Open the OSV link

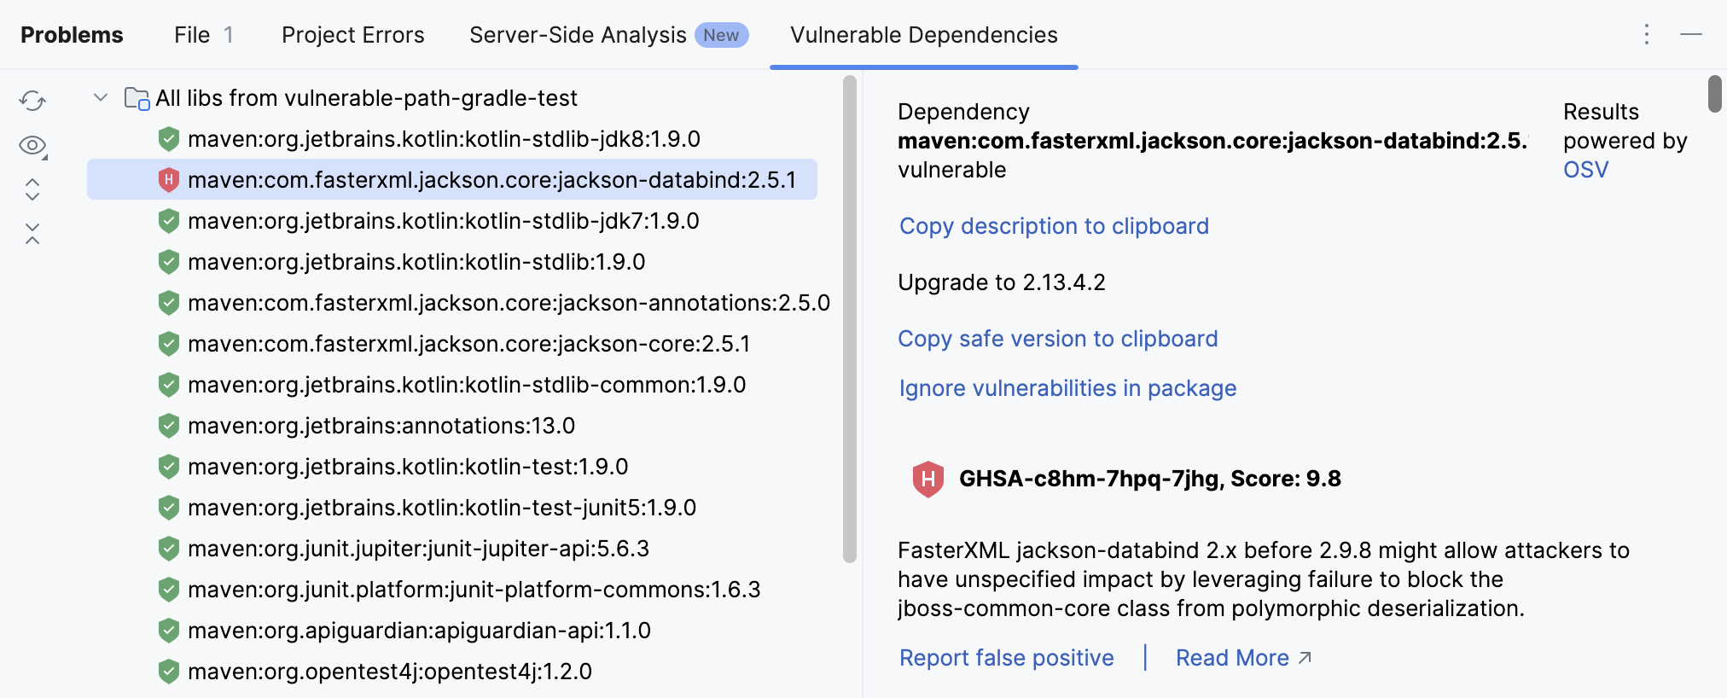pyautogui.click(x=1585, y=170)
